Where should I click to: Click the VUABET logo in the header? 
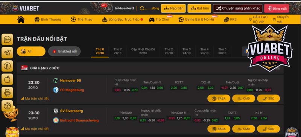[26, 8]
